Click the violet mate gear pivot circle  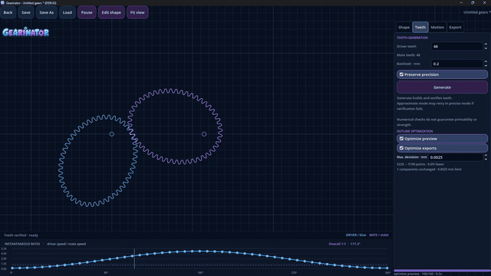[204, 134]
